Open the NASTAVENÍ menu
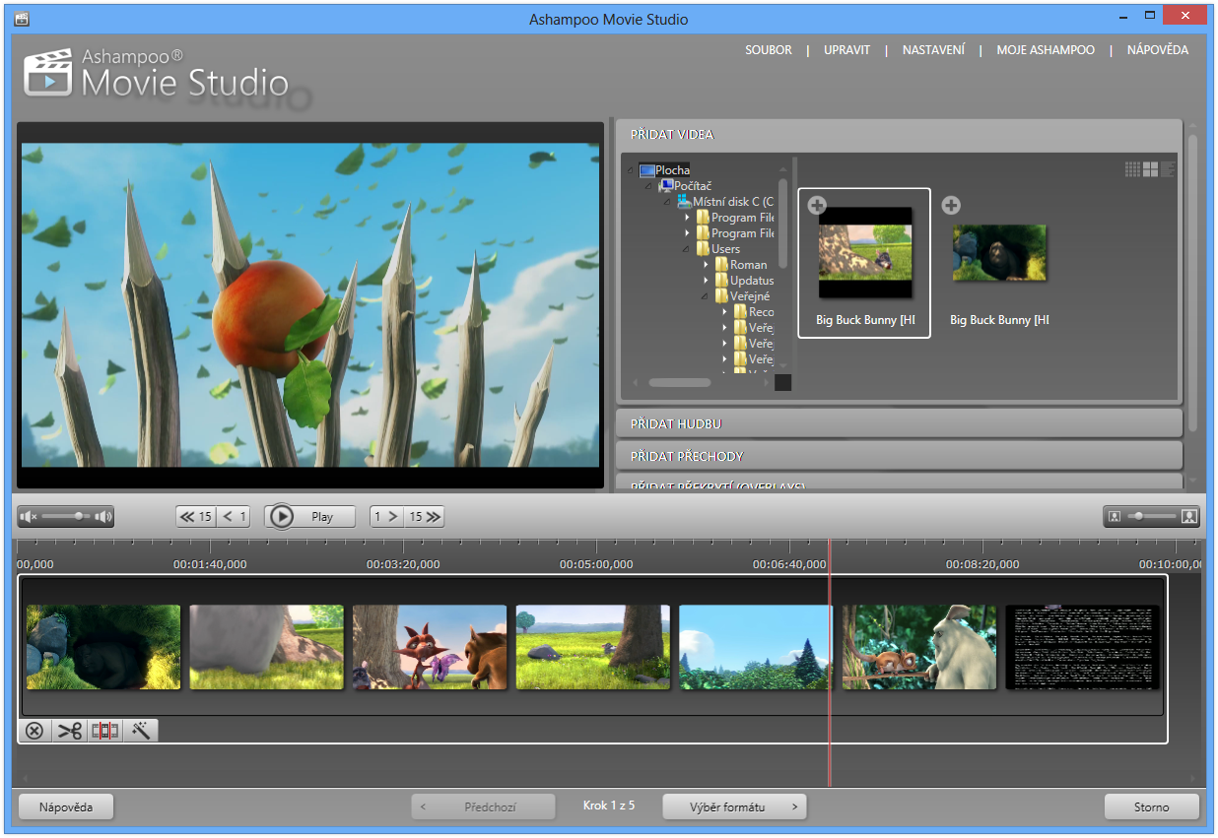The width and height of the screenshot is (1218, 838). point(933,50)
